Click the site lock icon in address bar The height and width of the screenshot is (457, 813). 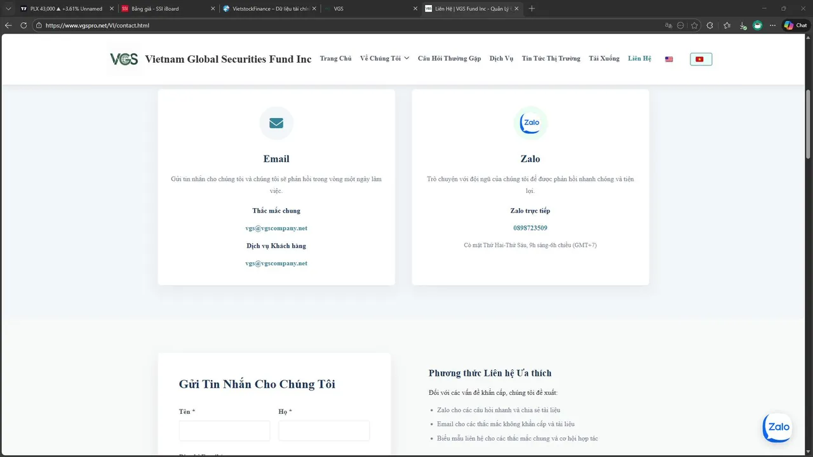[x=39, y=25]
